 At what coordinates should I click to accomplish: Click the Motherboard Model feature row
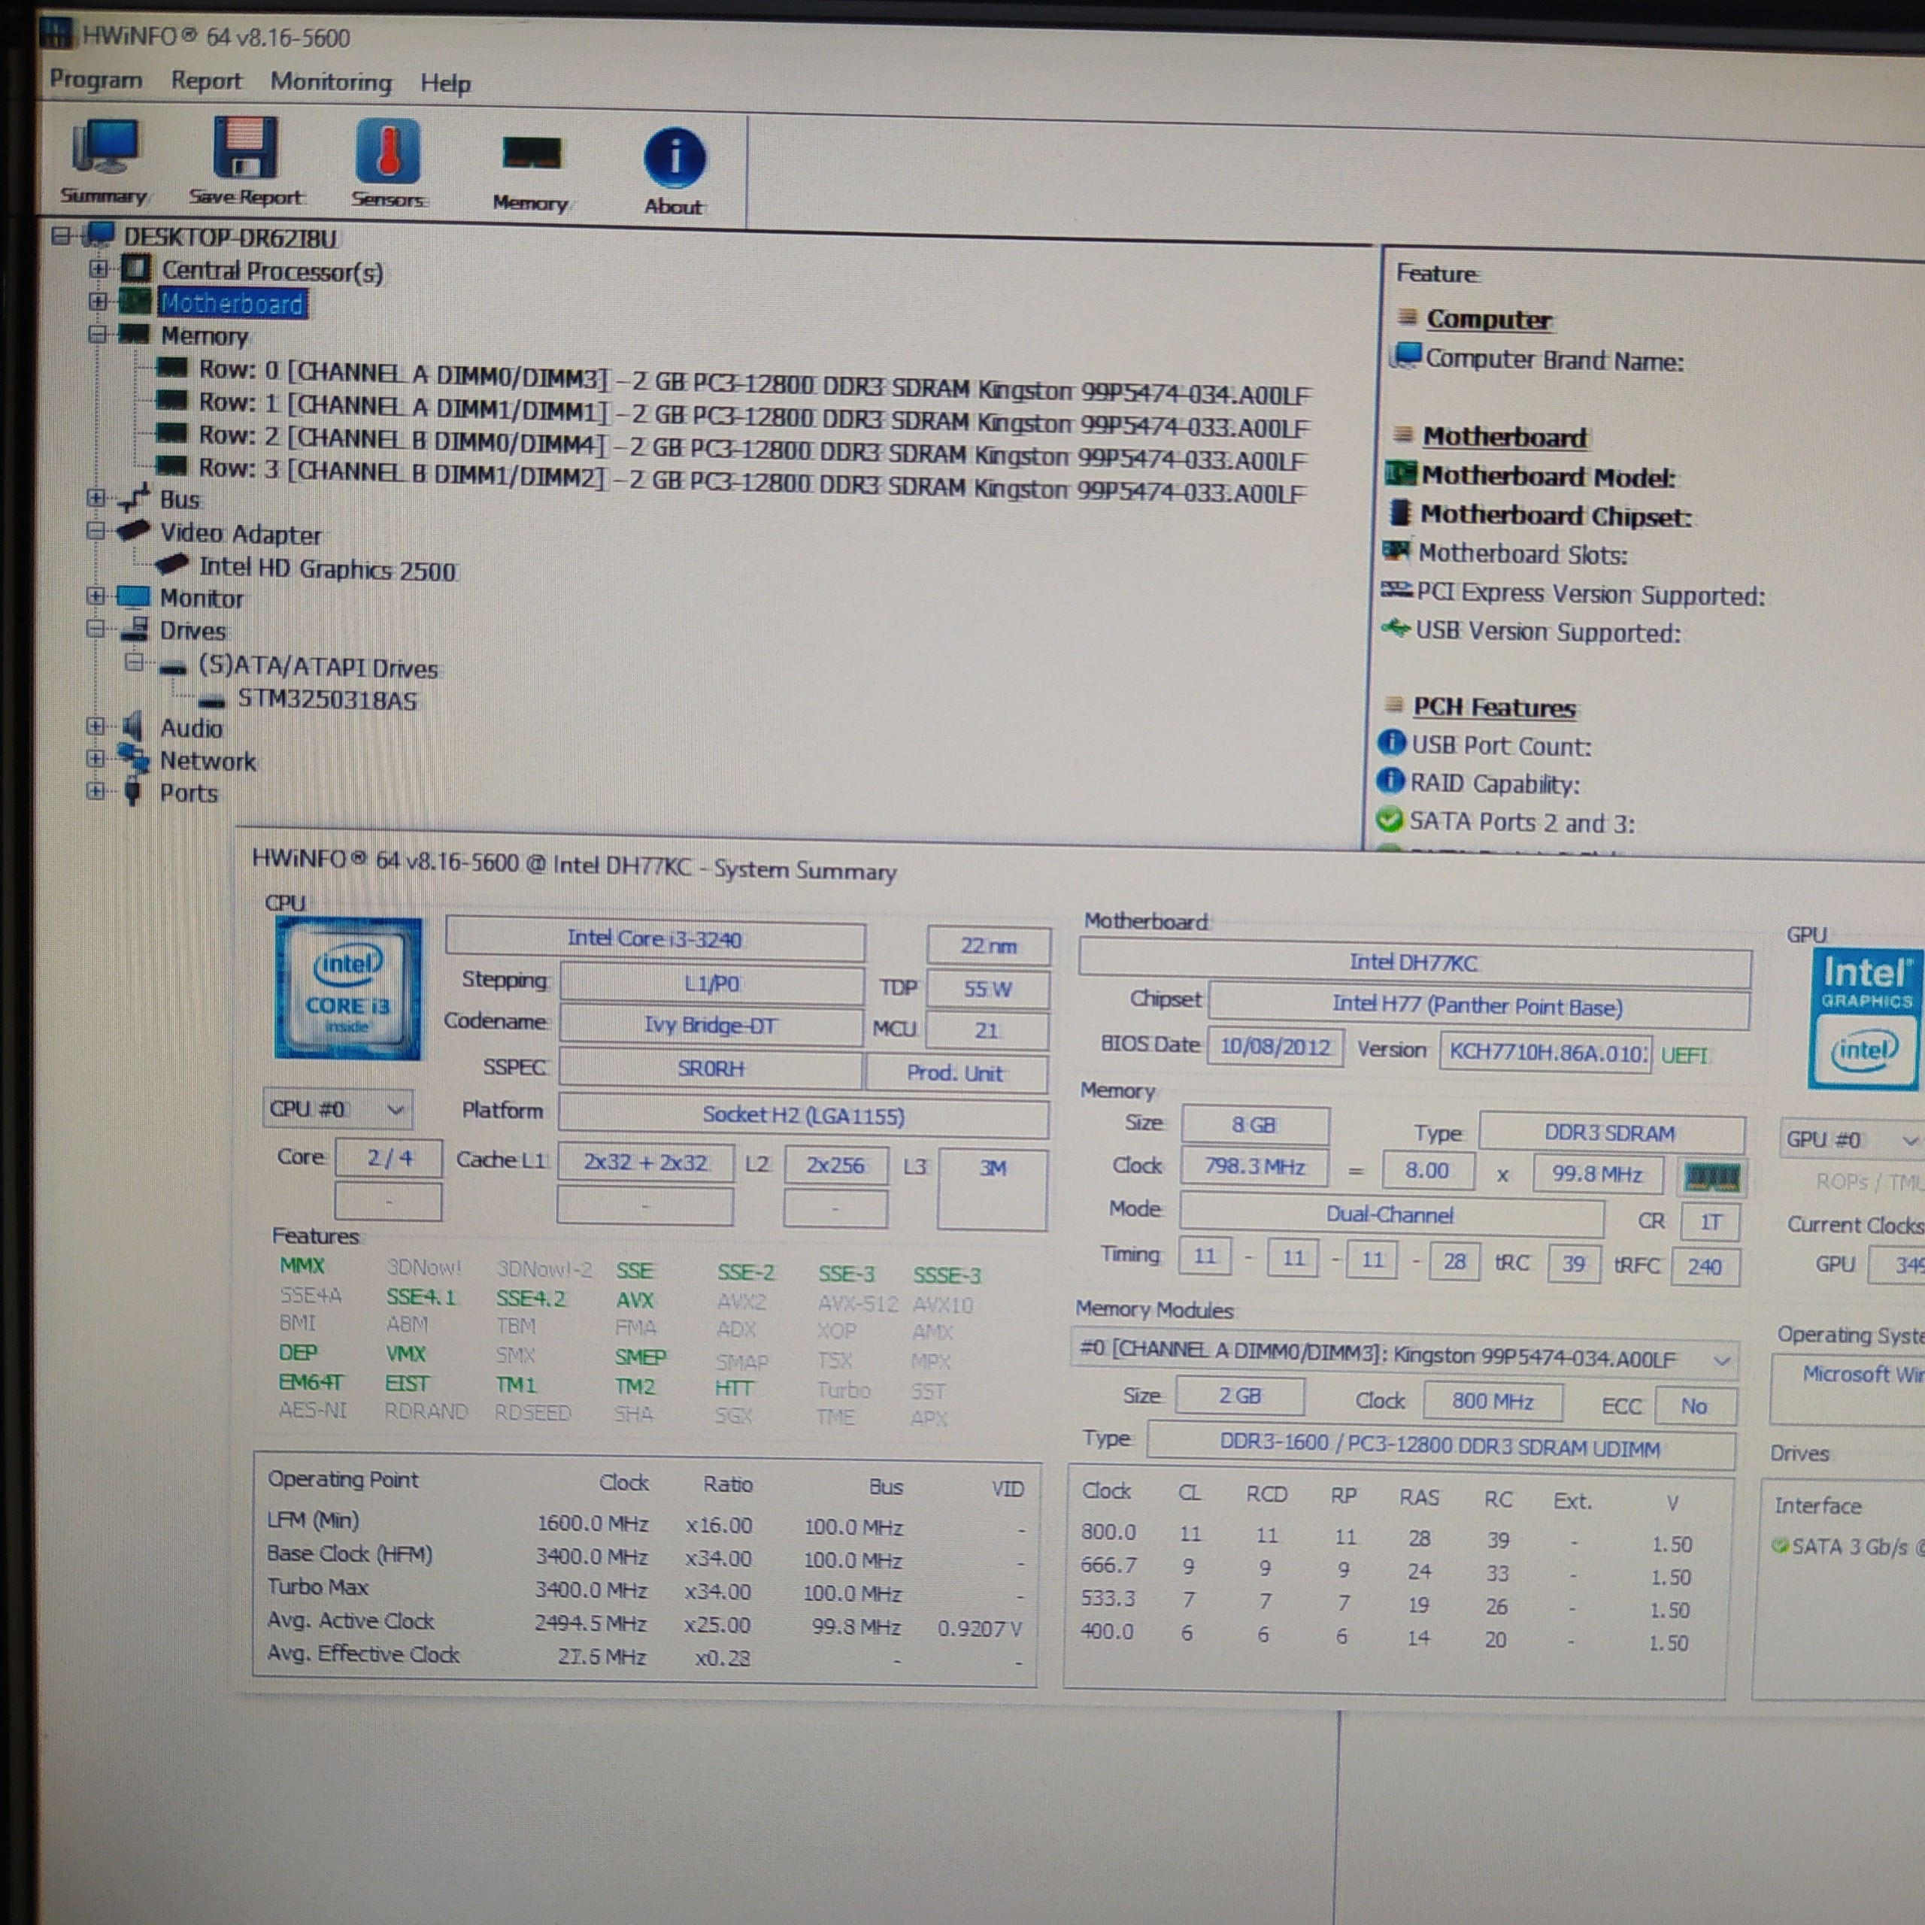[x=1548, y=477]
